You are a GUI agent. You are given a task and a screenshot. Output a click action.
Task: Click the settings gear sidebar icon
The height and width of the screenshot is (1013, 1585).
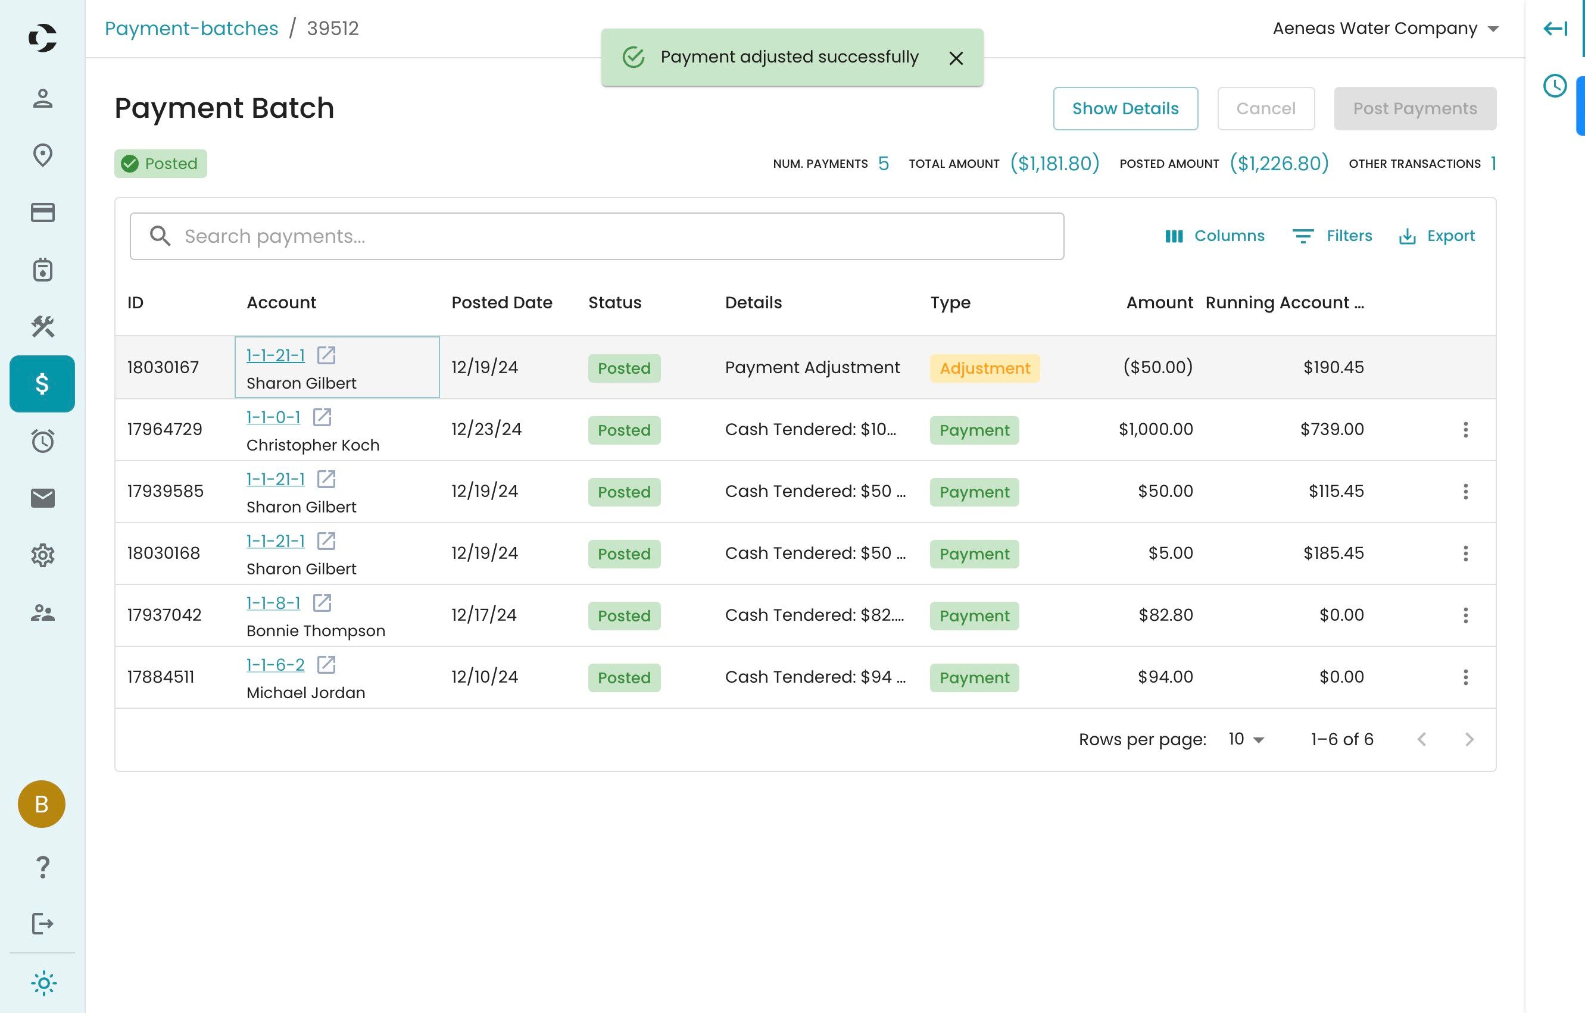[x=43, y=555]
